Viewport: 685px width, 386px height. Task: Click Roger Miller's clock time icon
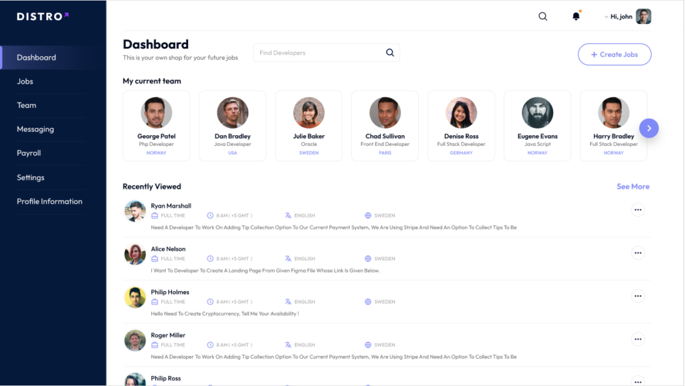(x=210, y=345)
